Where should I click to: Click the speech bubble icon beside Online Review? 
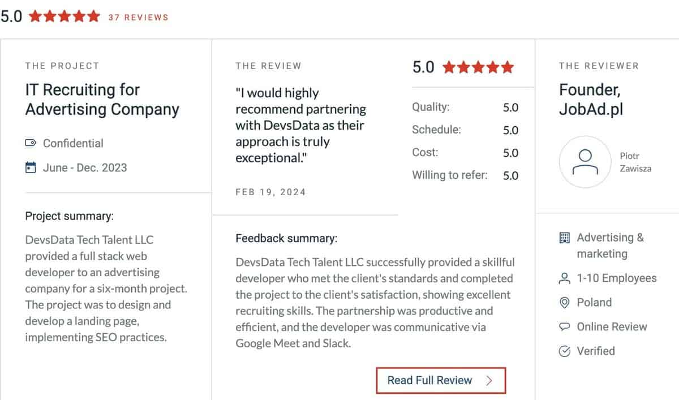[564, 326]
